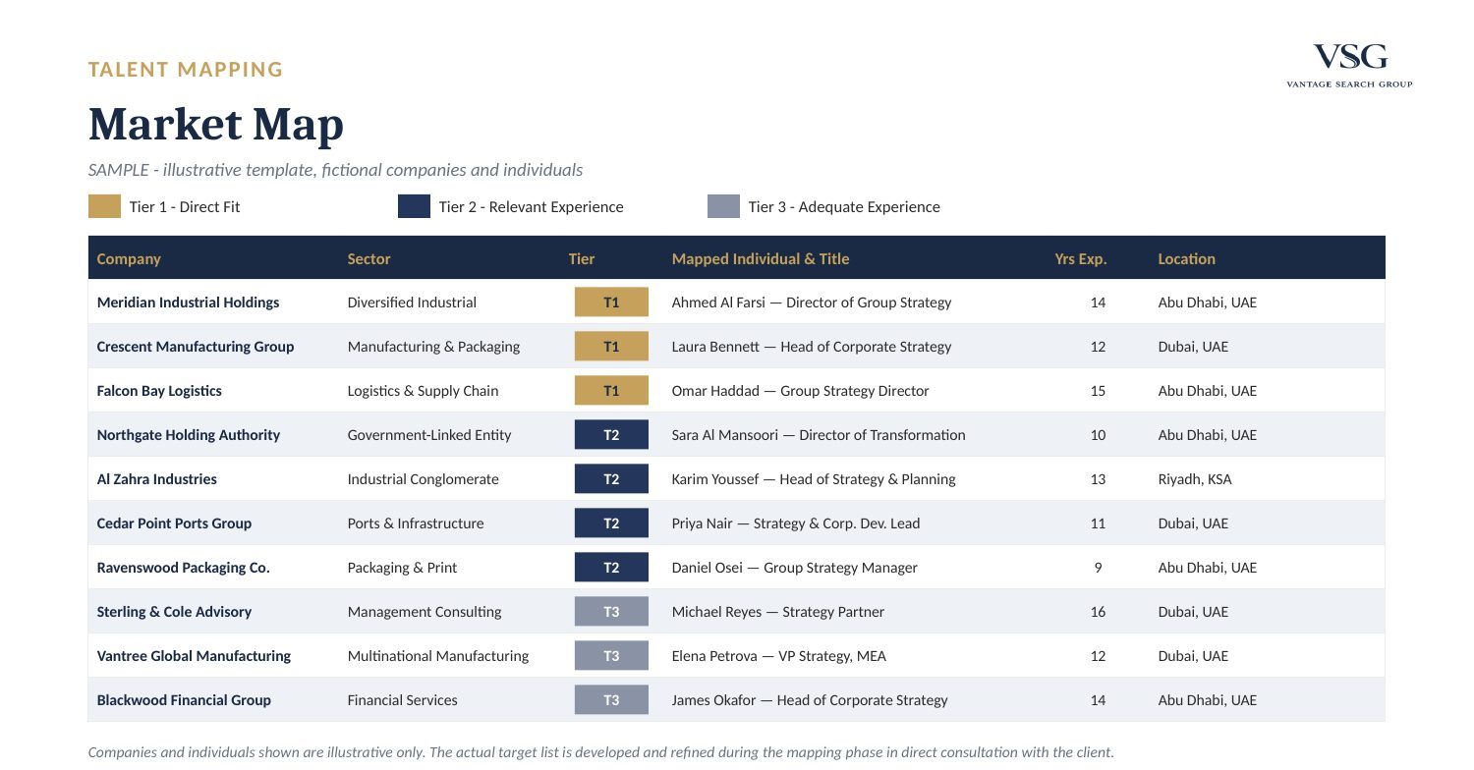
Task: Click the T1 badge for Meridian Industrial Holdings
Action: (611, 302)
